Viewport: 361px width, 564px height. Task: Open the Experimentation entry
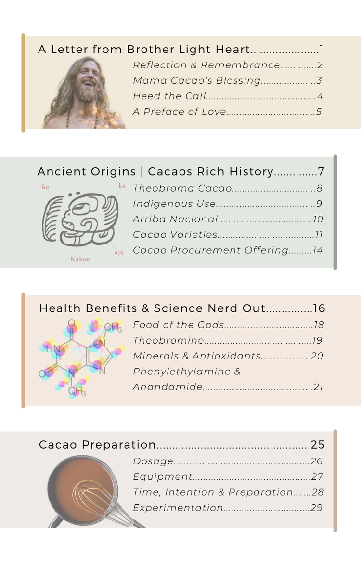228,508
